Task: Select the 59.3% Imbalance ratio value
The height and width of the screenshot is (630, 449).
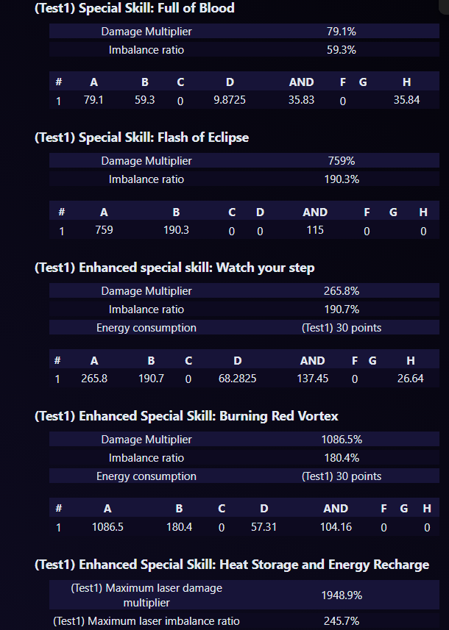Action: [x=341, y=50]
